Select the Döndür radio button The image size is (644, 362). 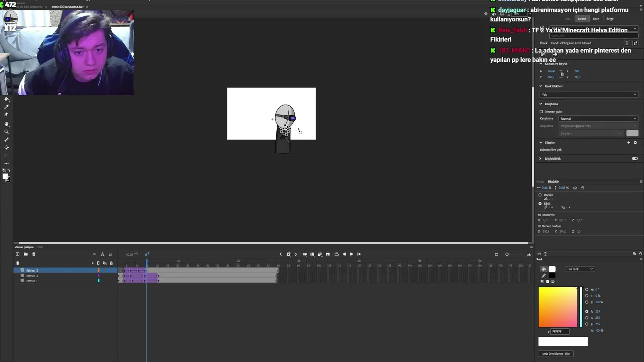(540, 195)
